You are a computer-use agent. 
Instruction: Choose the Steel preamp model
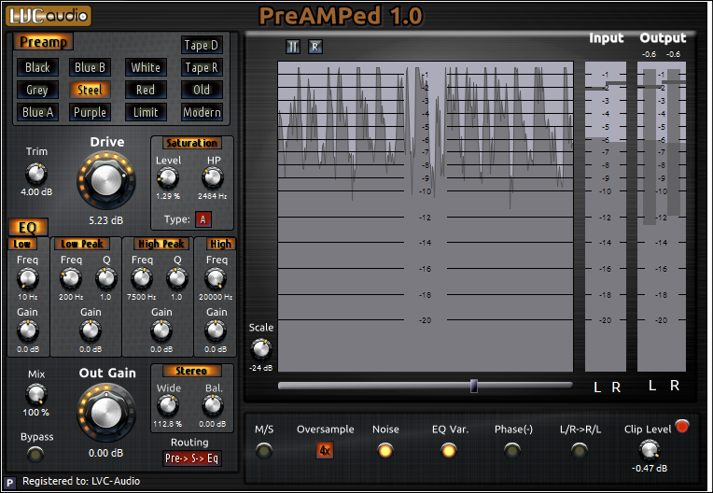tap(90, 90)
